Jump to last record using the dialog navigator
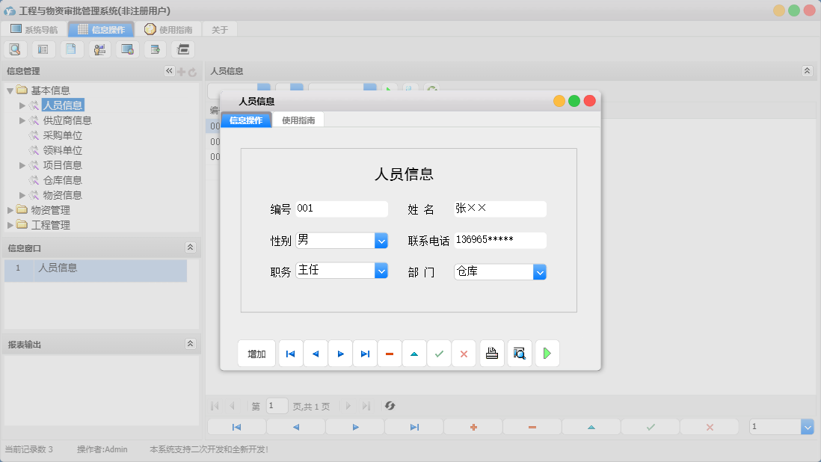 [x=365, y=353]
